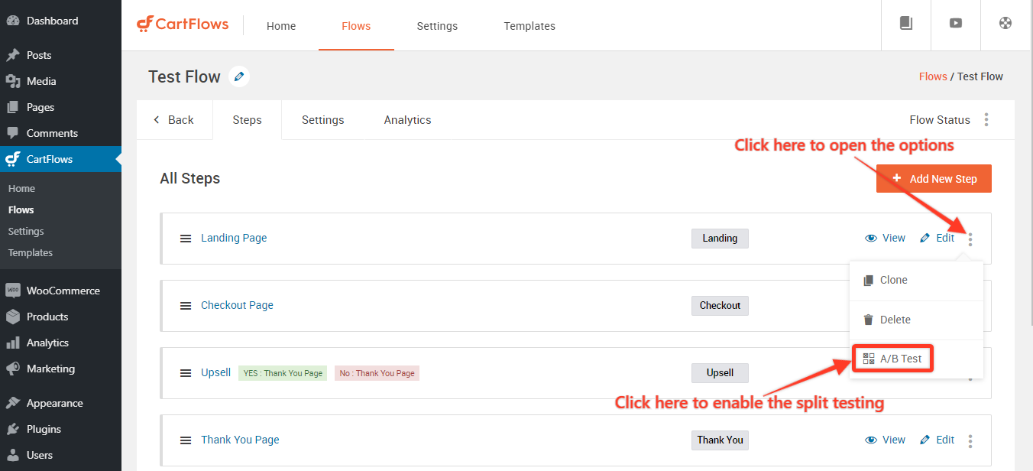Expand Thank You Page three-dot options
This screenshot has width=1033, height=471.
point(970,440)
